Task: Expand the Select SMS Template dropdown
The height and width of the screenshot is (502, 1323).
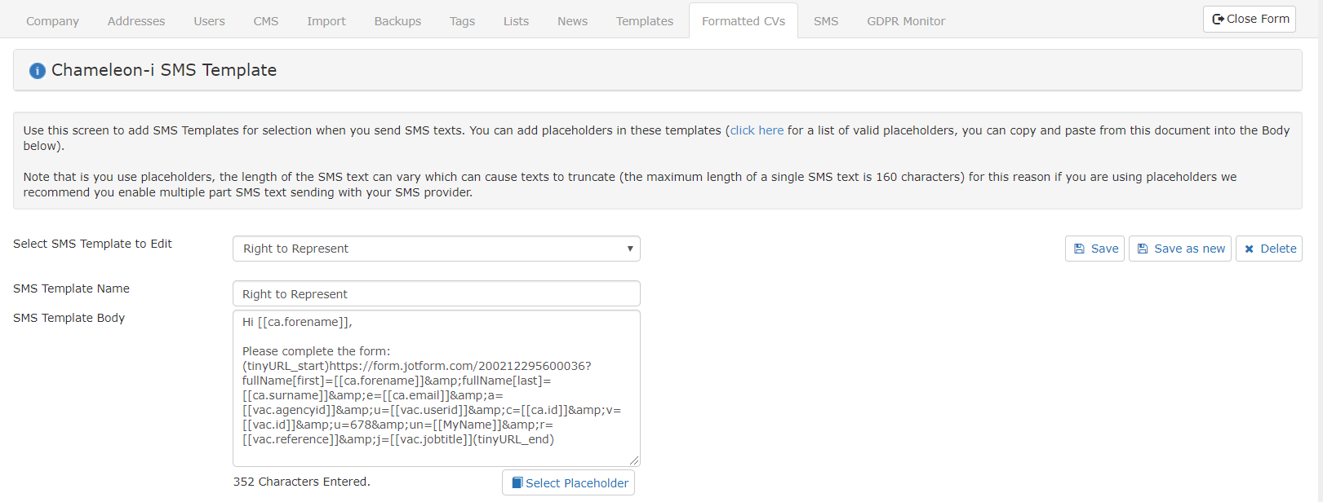Action: [437, 249]
